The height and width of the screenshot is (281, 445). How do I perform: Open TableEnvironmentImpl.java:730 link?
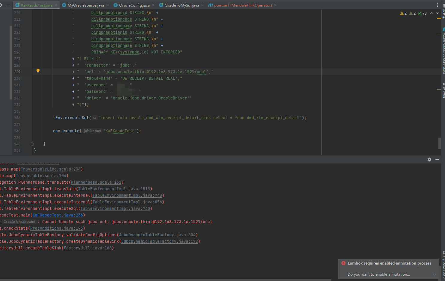pos(115,208)
